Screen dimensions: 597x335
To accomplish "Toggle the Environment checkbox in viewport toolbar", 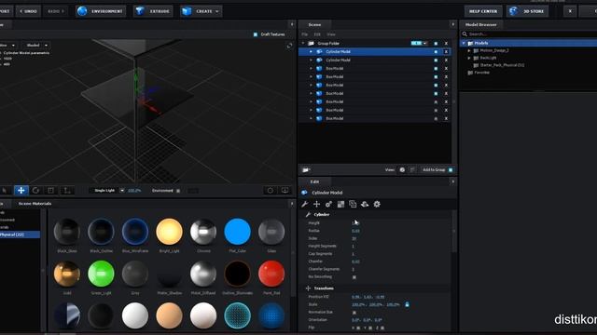I will coord(178,191).
